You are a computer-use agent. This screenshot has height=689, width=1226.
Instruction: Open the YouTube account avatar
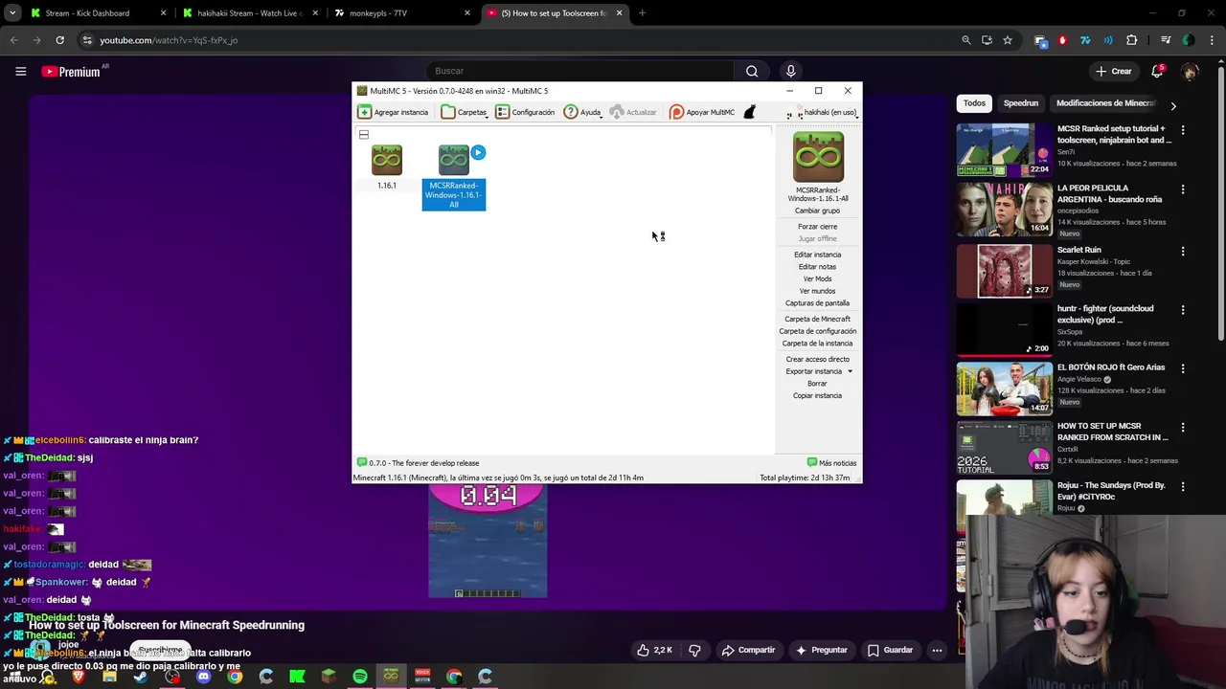(x=1191, y=71)
